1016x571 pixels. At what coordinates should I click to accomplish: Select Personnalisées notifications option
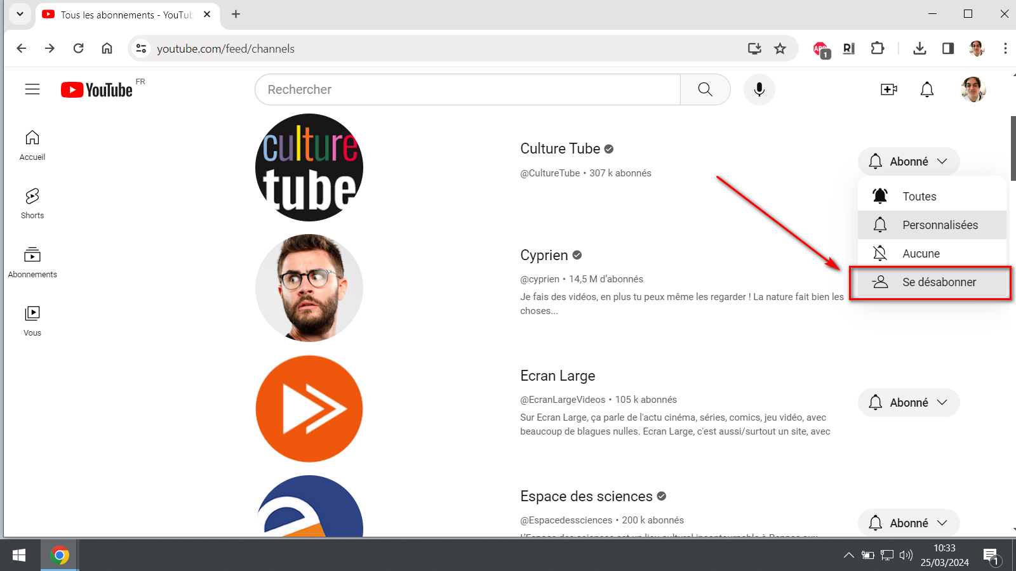tap(932, 225)
